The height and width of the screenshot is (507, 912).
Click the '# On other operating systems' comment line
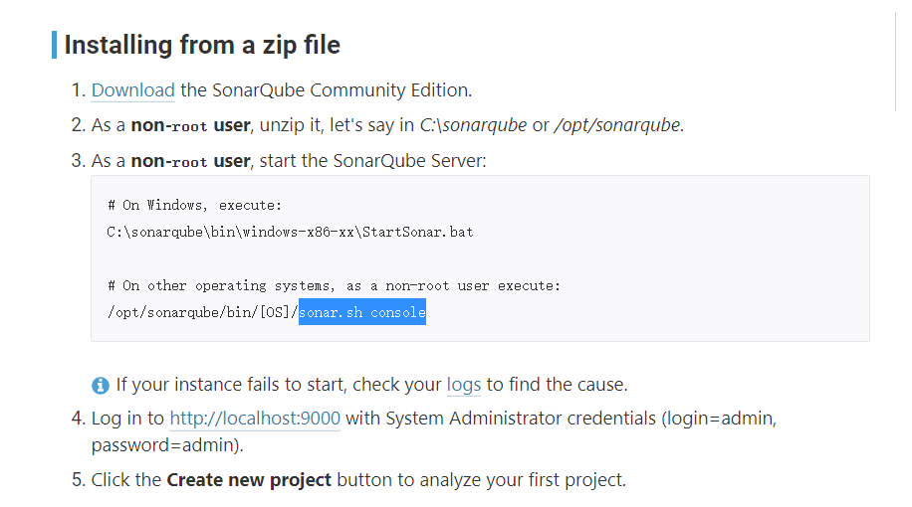(334, 285)
